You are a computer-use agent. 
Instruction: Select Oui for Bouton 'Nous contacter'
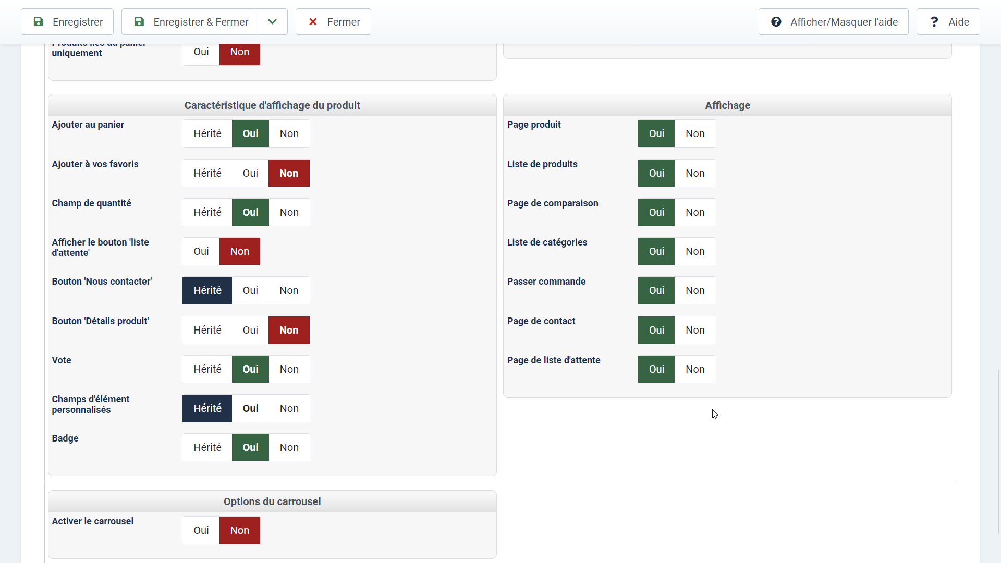(x=250, y=291)
